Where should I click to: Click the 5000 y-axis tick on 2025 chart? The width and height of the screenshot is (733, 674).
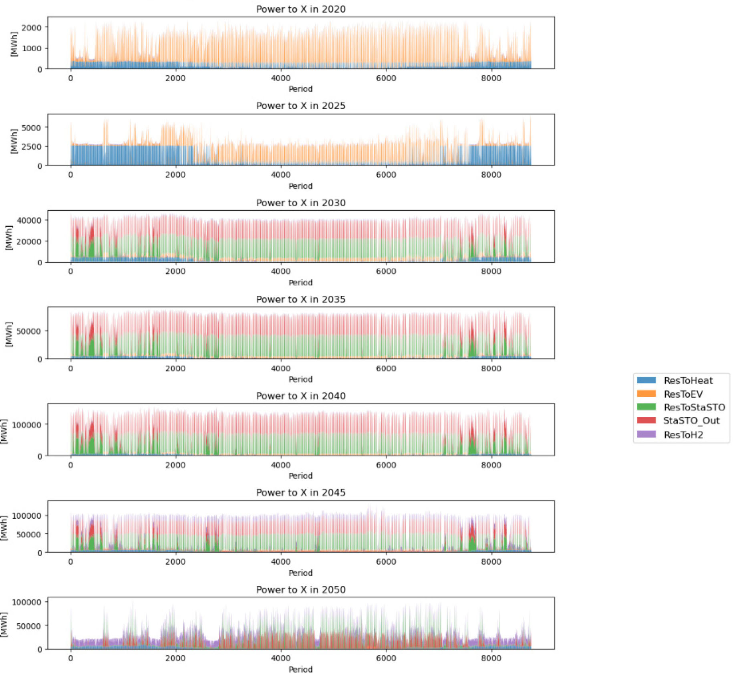(x=31, y=128)
